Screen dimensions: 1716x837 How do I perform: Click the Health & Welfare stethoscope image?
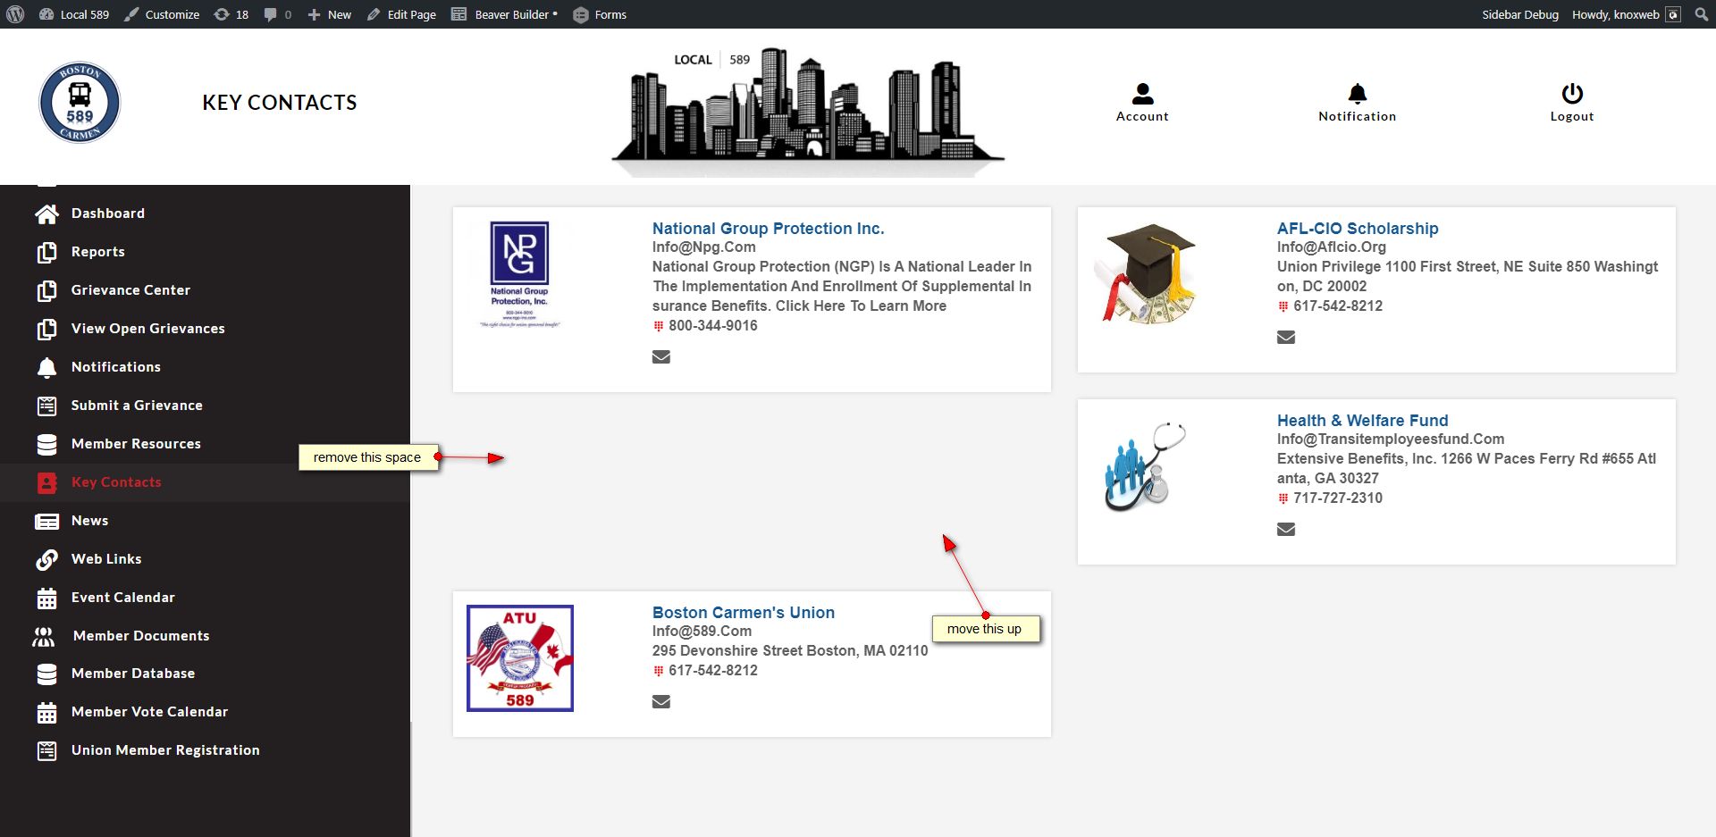click(1146, 466)
